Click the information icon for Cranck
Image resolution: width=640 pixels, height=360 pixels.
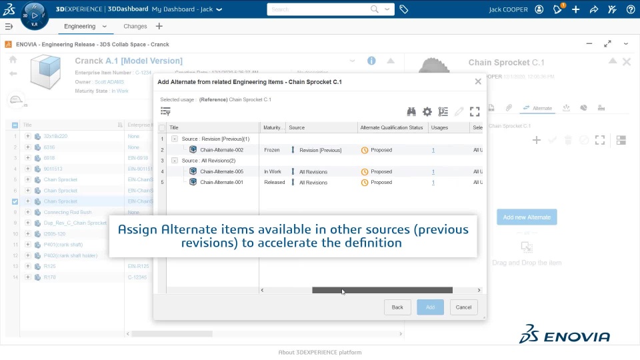[371, 61]
